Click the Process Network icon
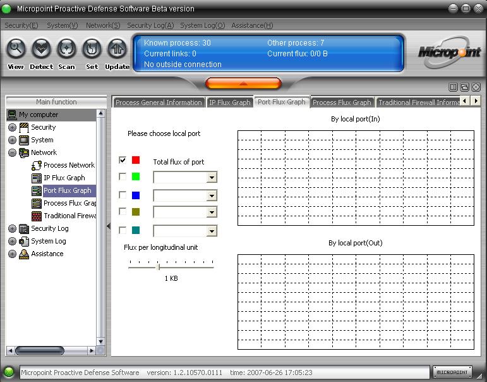Image resolution: width=487 pixels, height=382 pixels. 37,166
